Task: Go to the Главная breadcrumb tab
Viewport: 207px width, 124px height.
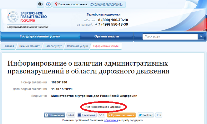Action: pyautogui.click(x=9, y=46)
